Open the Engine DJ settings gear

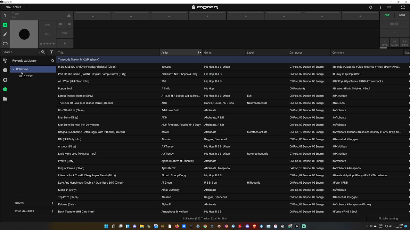371,7
